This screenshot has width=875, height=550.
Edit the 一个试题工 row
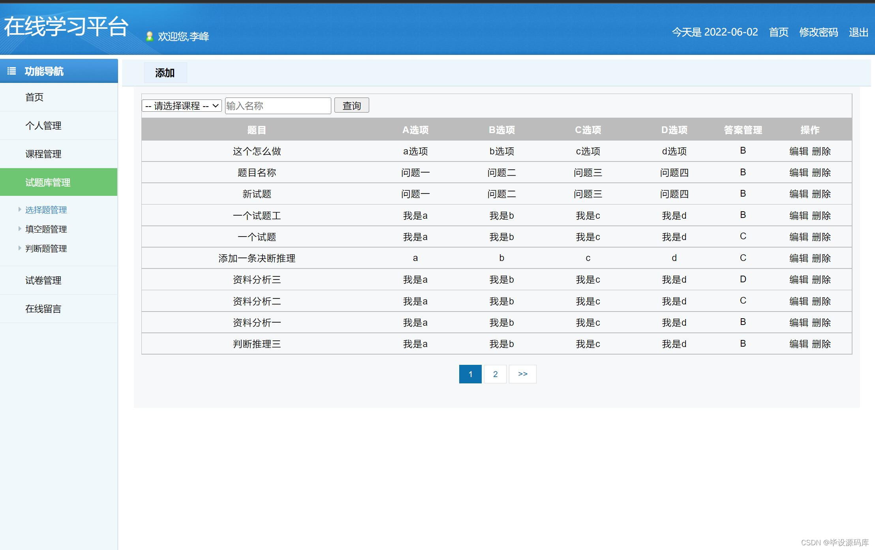click(799, 216)
